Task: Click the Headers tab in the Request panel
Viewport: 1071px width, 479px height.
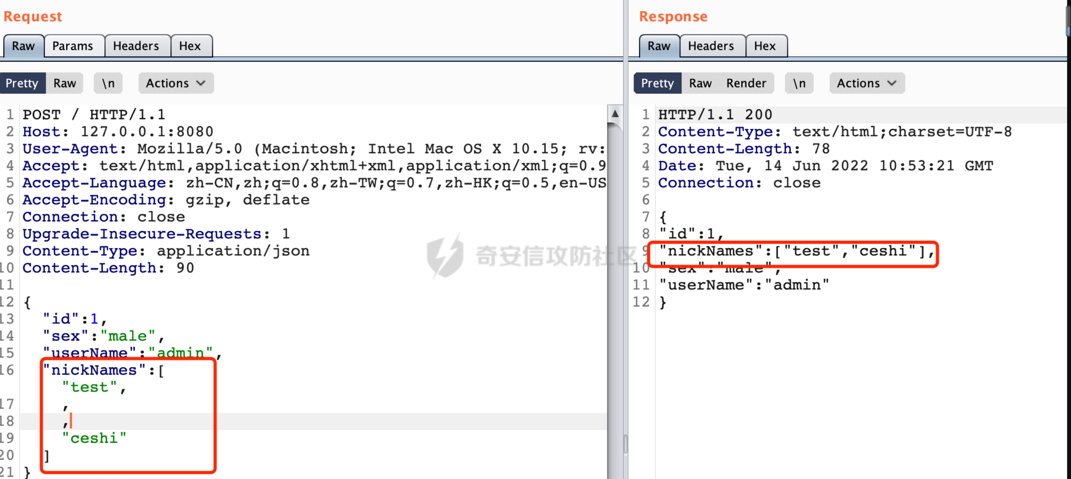Action: point(137,45)
